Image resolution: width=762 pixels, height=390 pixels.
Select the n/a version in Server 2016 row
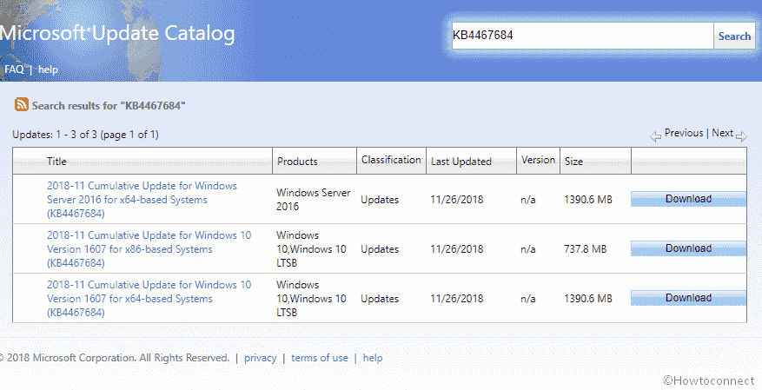point(527,200)
